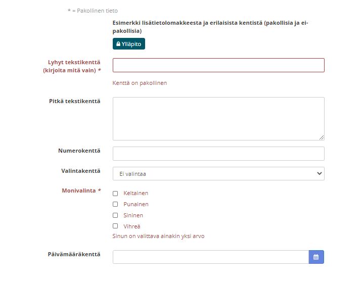
Task: Click inside the Pitkä tekstikenttä textarea
Action: [x=218, y=118]
